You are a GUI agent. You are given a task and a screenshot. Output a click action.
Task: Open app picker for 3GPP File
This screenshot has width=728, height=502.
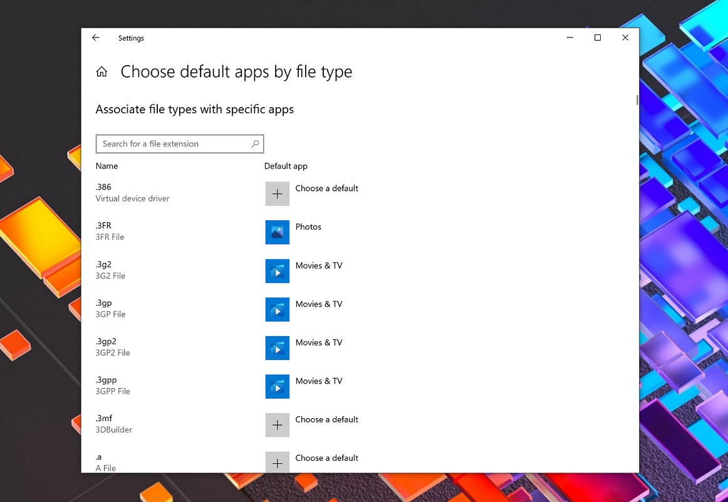tap(319, 381)
